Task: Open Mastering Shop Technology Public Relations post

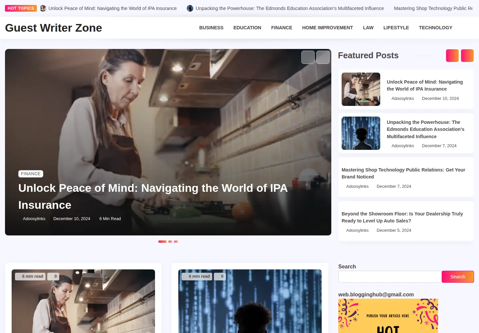Action: click(403, 173)
